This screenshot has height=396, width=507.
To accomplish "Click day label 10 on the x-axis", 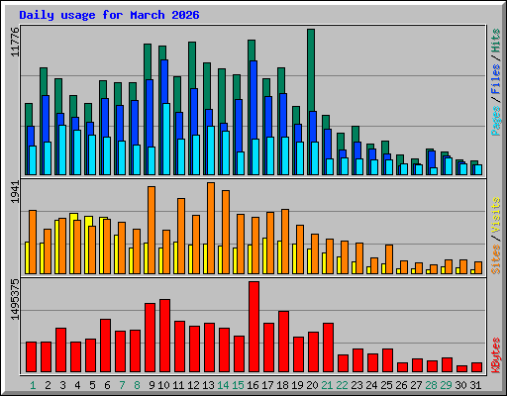I will pos(163,385).
